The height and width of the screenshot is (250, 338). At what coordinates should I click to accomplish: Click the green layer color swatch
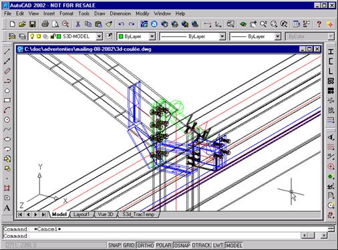point(59,36)
